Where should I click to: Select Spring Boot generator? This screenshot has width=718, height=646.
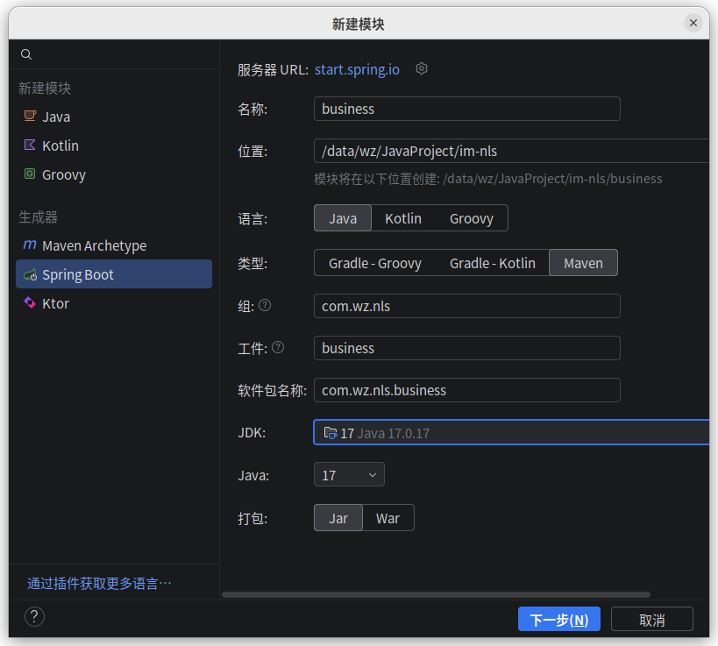tap(114, 274)
